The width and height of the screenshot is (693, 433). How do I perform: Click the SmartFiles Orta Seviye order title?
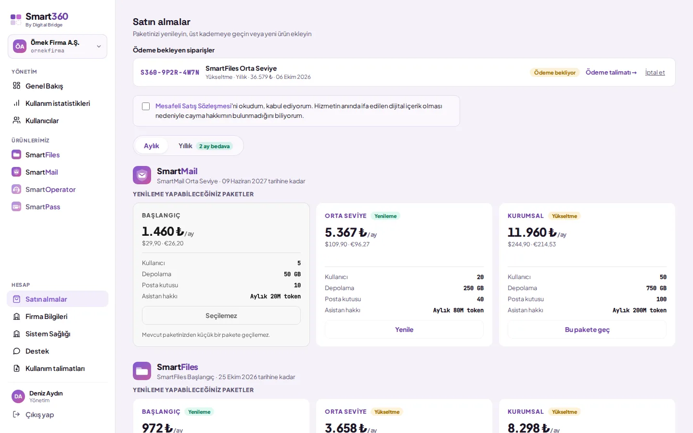point(241,68)
